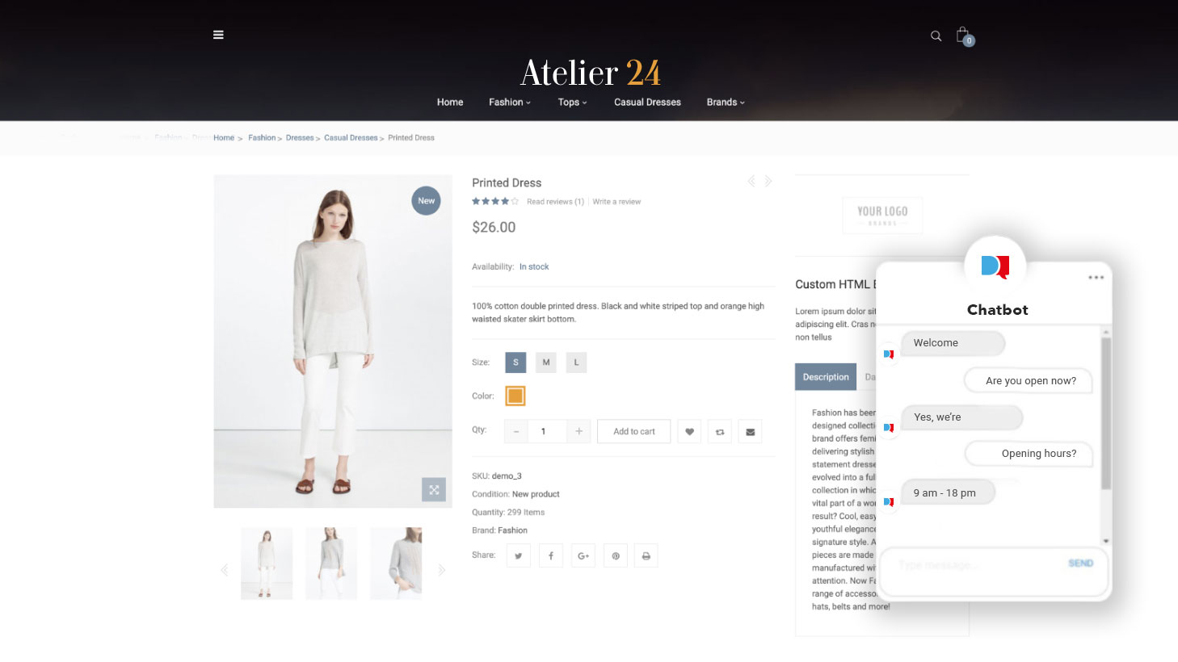Viewport: 1178px width, 662px height.
Task: Click the Add to cart button
Action: [x=634, y=432]
